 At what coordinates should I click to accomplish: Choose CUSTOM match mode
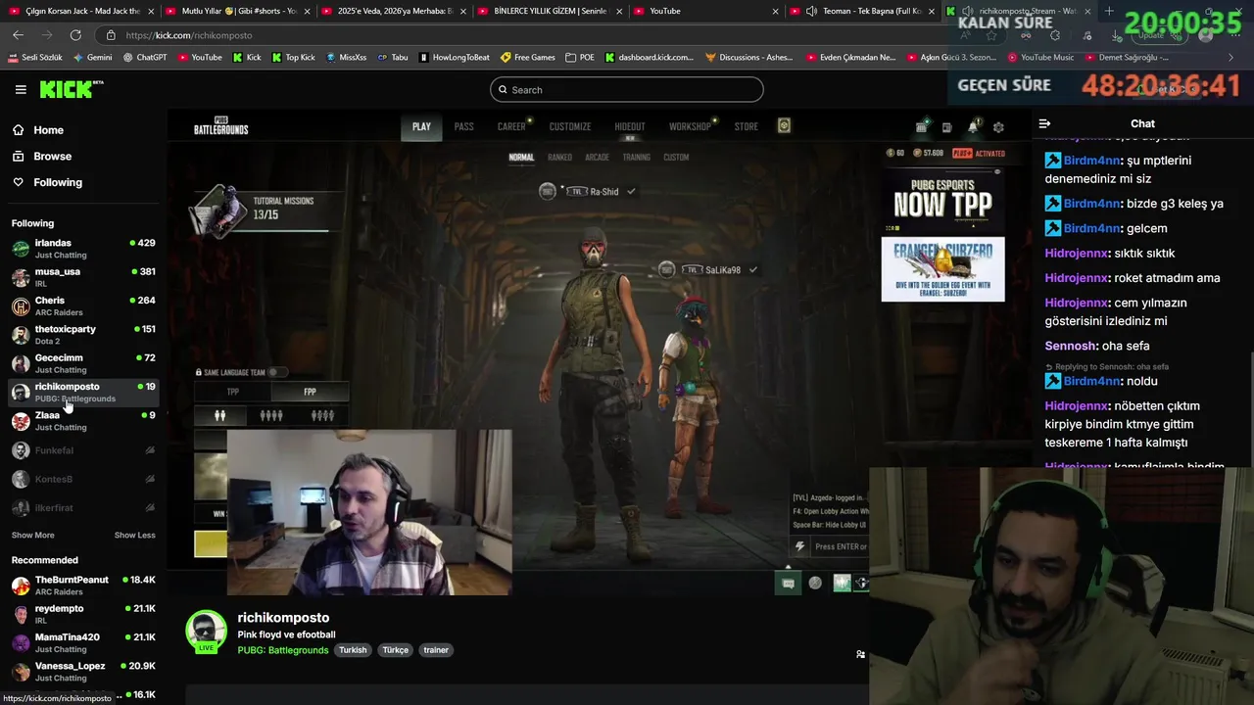click(676, 157)
